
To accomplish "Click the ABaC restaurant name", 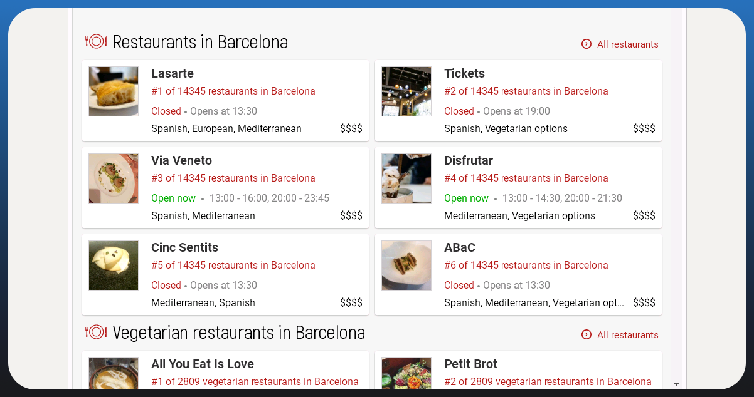I will (460, 247).
